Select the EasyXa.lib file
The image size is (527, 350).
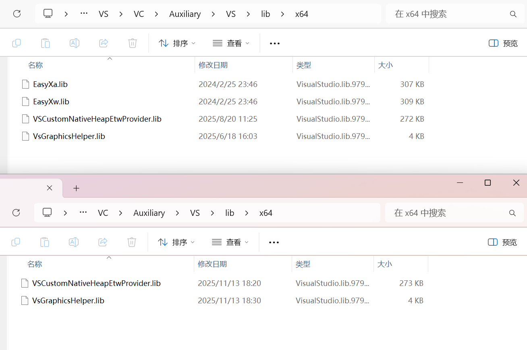click(51, 84)
